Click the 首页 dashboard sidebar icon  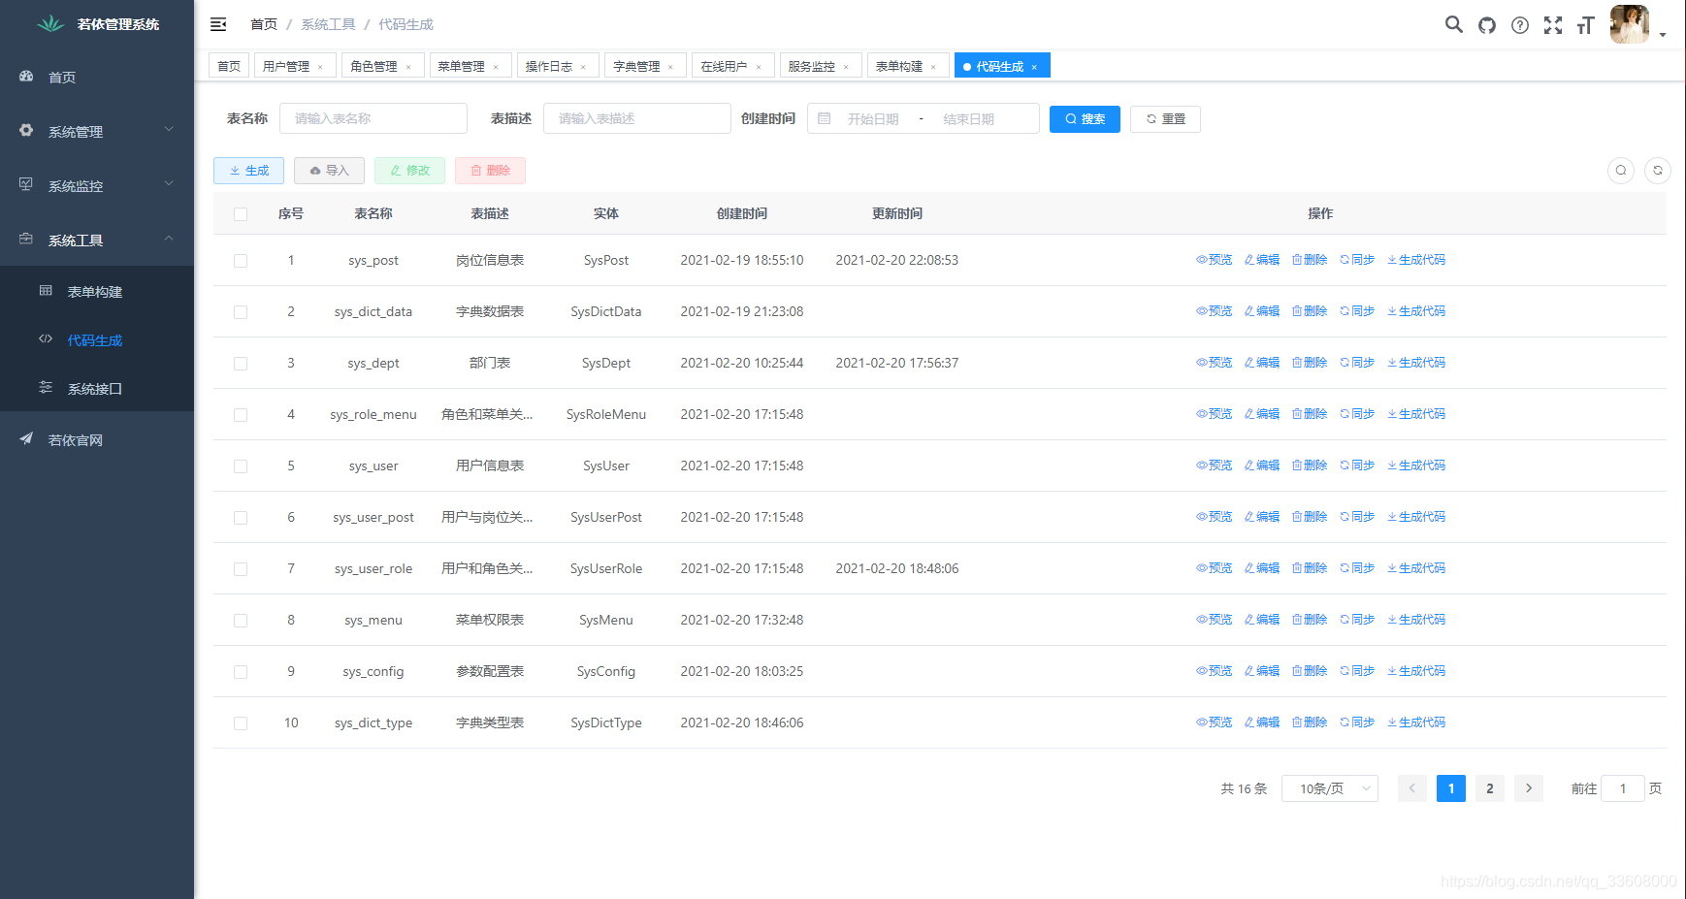pyautogui.click(x=26, y=76)
